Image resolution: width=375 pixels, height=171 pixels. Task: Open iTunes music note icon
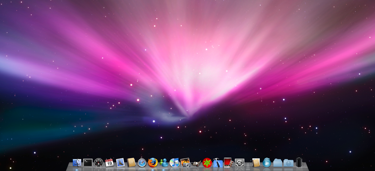175,163
